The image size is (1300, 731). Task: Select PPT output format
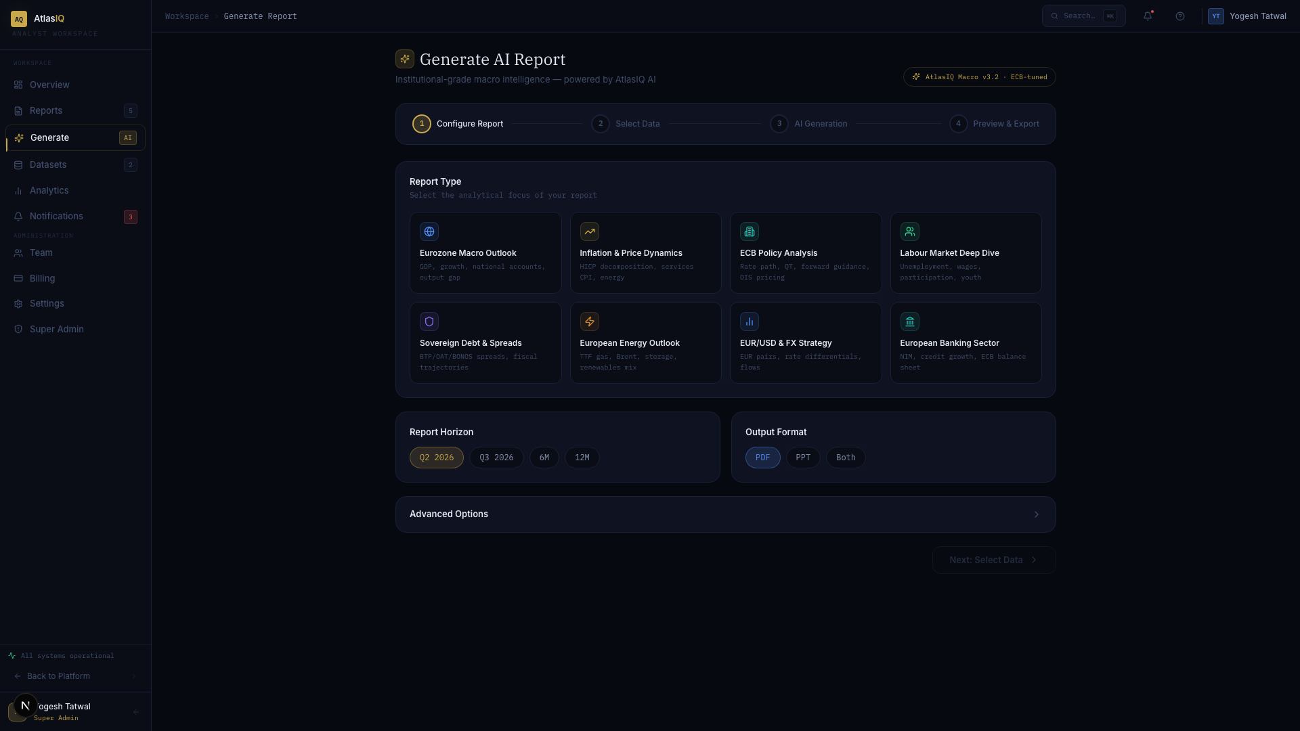pos(803,458)
